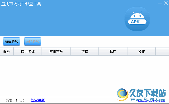Minimize the window with the dash icon
169x104 pixels.
pos(160,3)
